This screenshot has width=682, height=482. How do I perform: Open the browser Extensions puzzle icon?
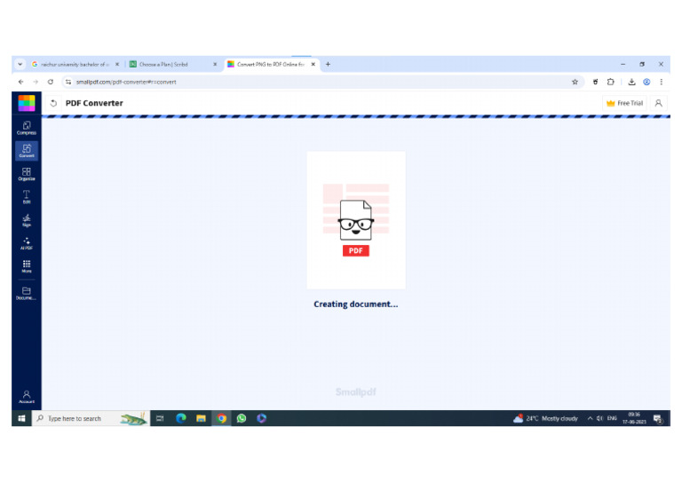click(x=611, y=82)
